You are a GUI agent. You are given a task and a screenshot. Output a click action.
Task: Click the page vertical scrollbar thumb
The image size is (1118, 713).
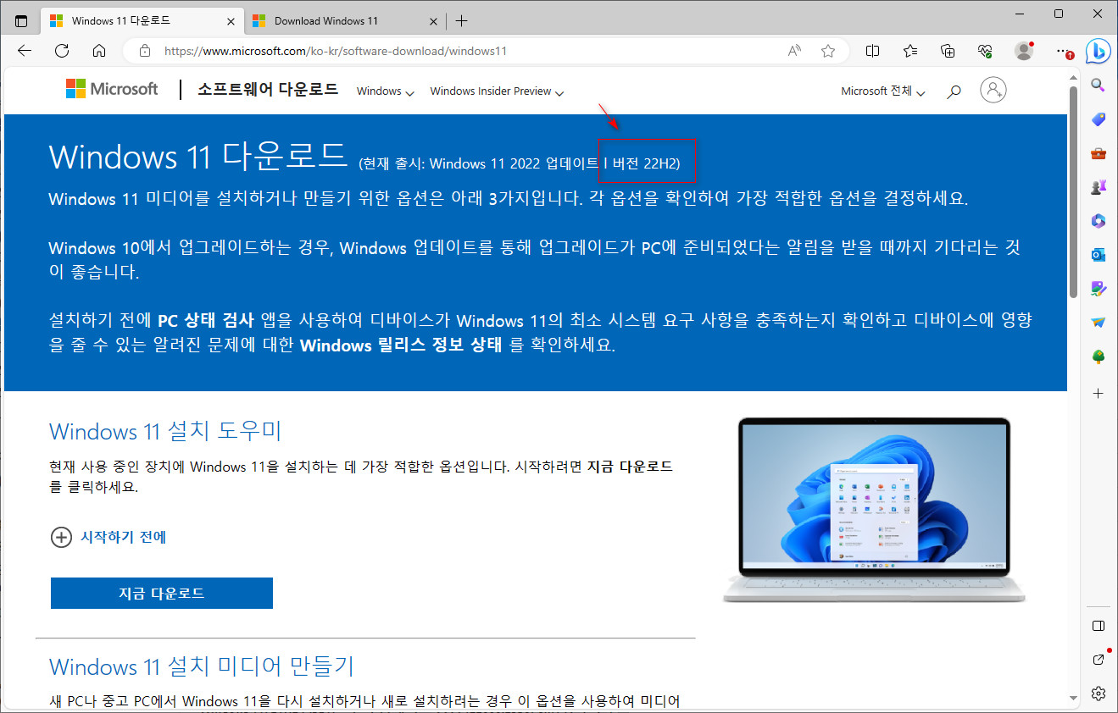coord(1073,191)
